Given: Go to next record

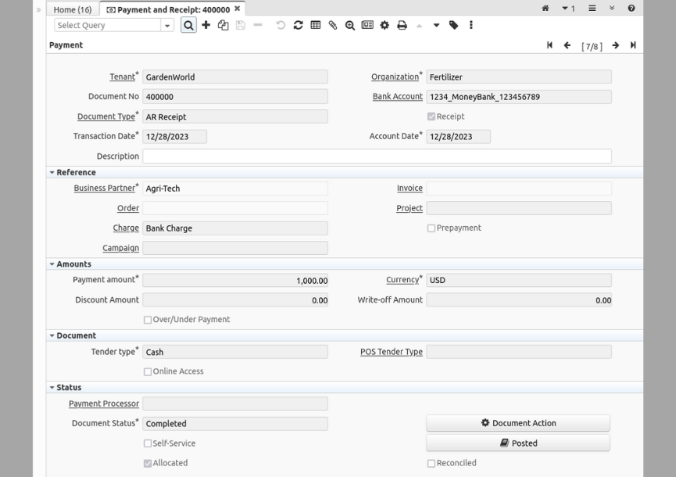Looking at the screenshot, I should point(616,45).
